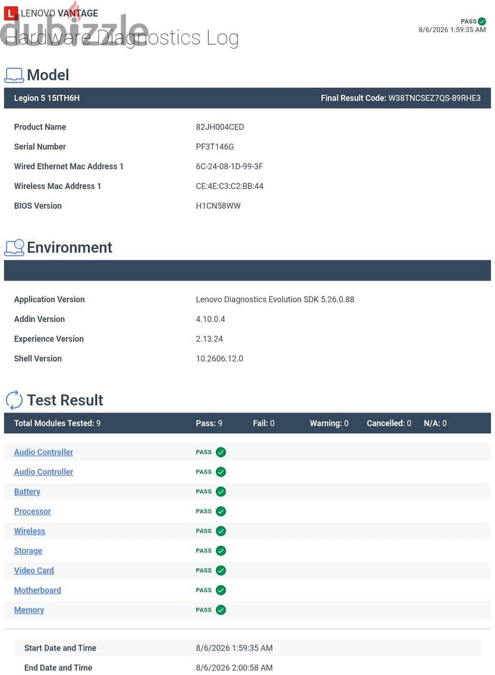Select the Legion 5 15ITH6H model name
Image resolution: width=495 pixels, height=675 pixels.
[x=46, y=98]
